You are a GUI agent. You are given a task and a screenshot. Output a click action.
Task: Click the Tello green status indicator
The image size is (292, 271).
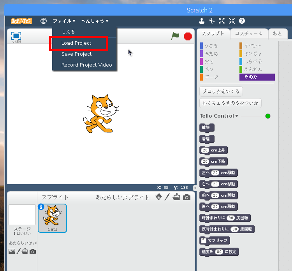(268, 116)
